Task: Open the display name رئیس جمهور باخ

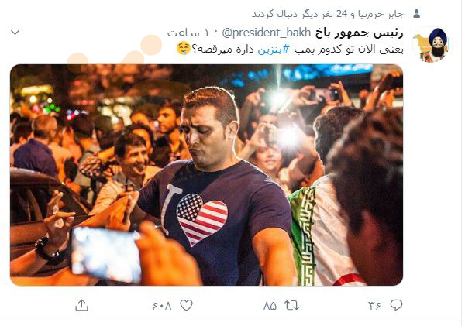Action: (x=359, y=33)
